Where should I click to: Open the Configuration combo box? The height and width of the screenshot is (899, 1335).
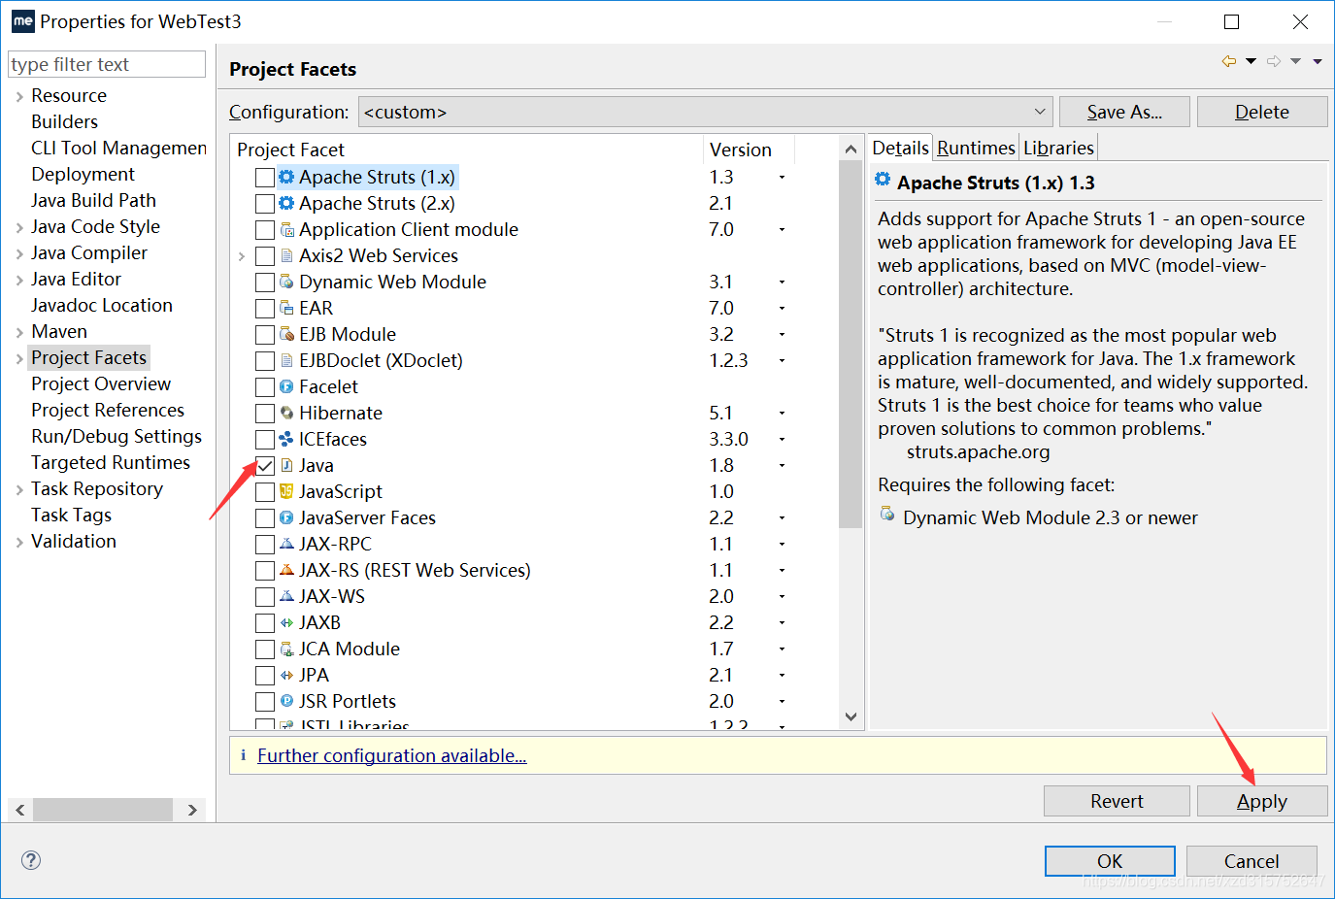(x=706, y=112)
